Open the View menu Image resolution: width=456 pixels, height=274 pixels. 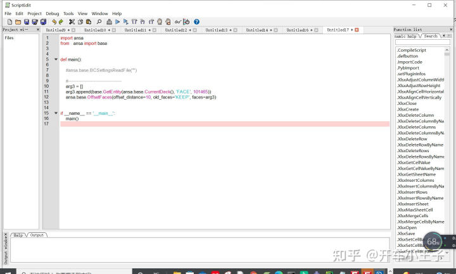[82, 14]
